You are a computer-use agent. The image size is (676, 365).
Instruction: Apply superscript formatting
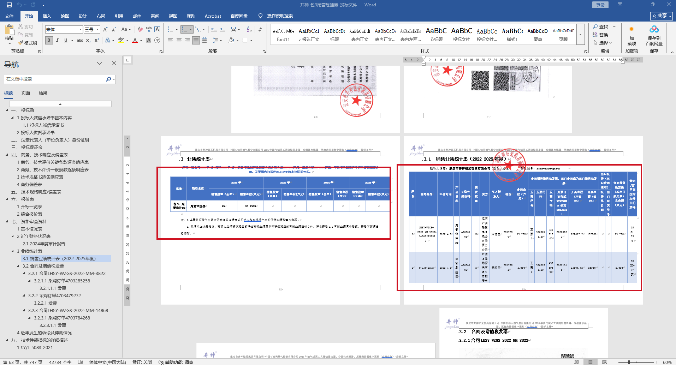pos(96,40)
